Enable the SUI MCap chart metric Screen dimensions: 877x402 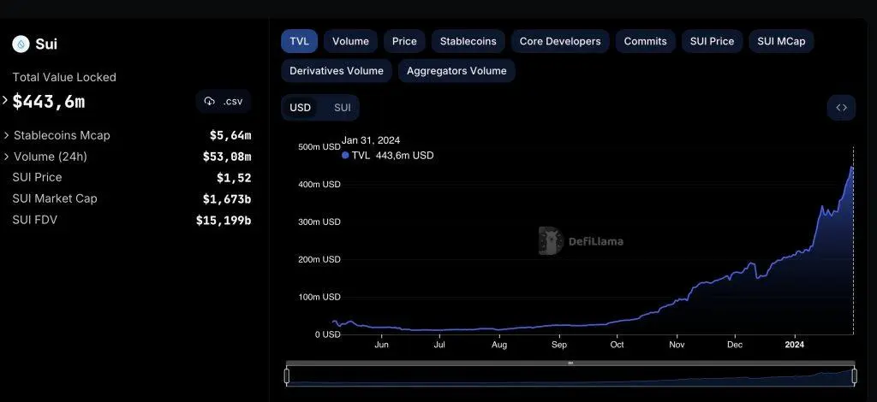pos(781,41)
